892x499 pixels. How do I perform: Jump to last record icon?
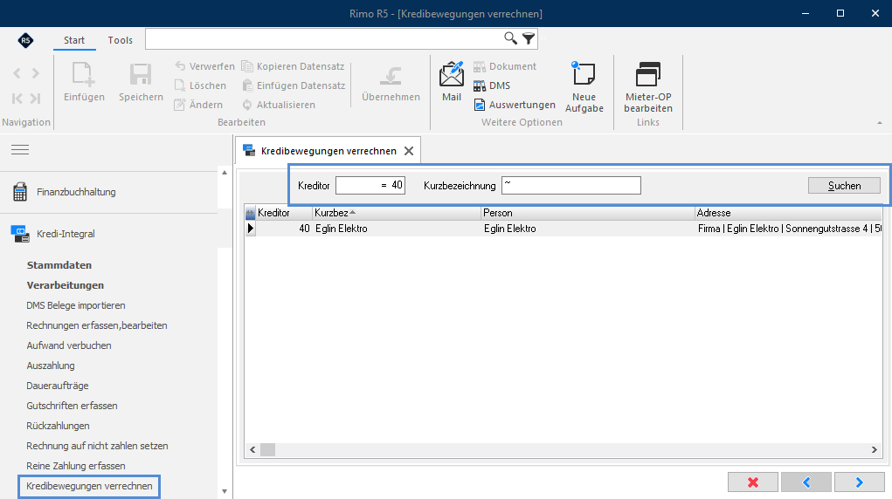(35, 99)
